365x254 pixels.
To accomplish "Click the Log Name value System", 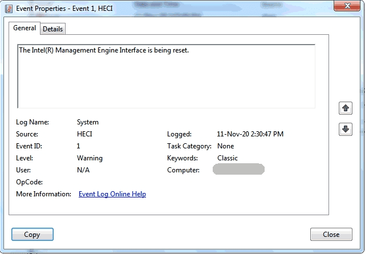I will (88, 122).
